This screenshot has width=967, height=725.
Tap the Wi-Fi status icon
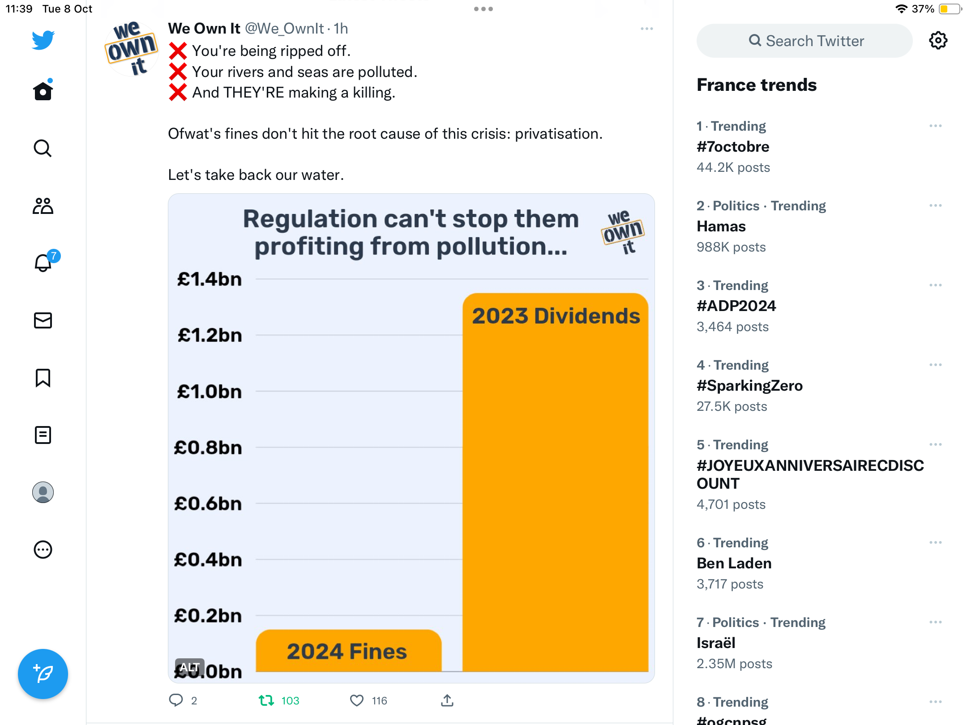click(901, 9)
